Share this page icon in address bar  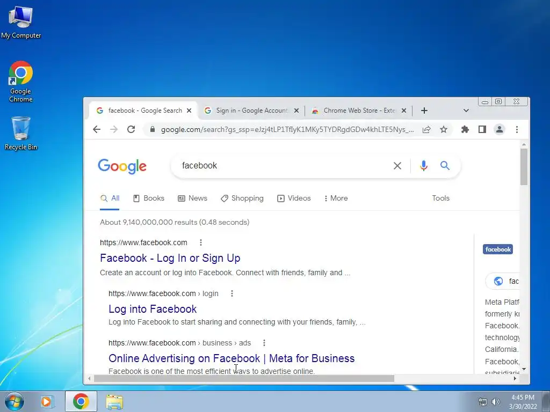point(426,130)
